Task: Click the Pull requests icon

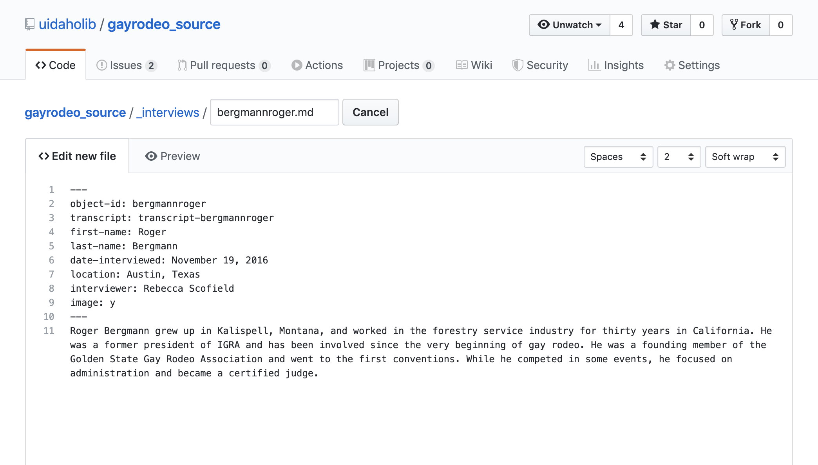Action: tap(181, 65)
